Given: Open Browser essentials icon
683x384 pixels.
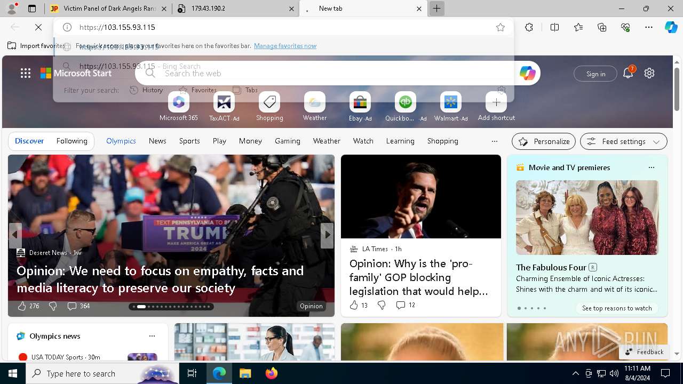Looking at the screenshot, I should point(625,27).
